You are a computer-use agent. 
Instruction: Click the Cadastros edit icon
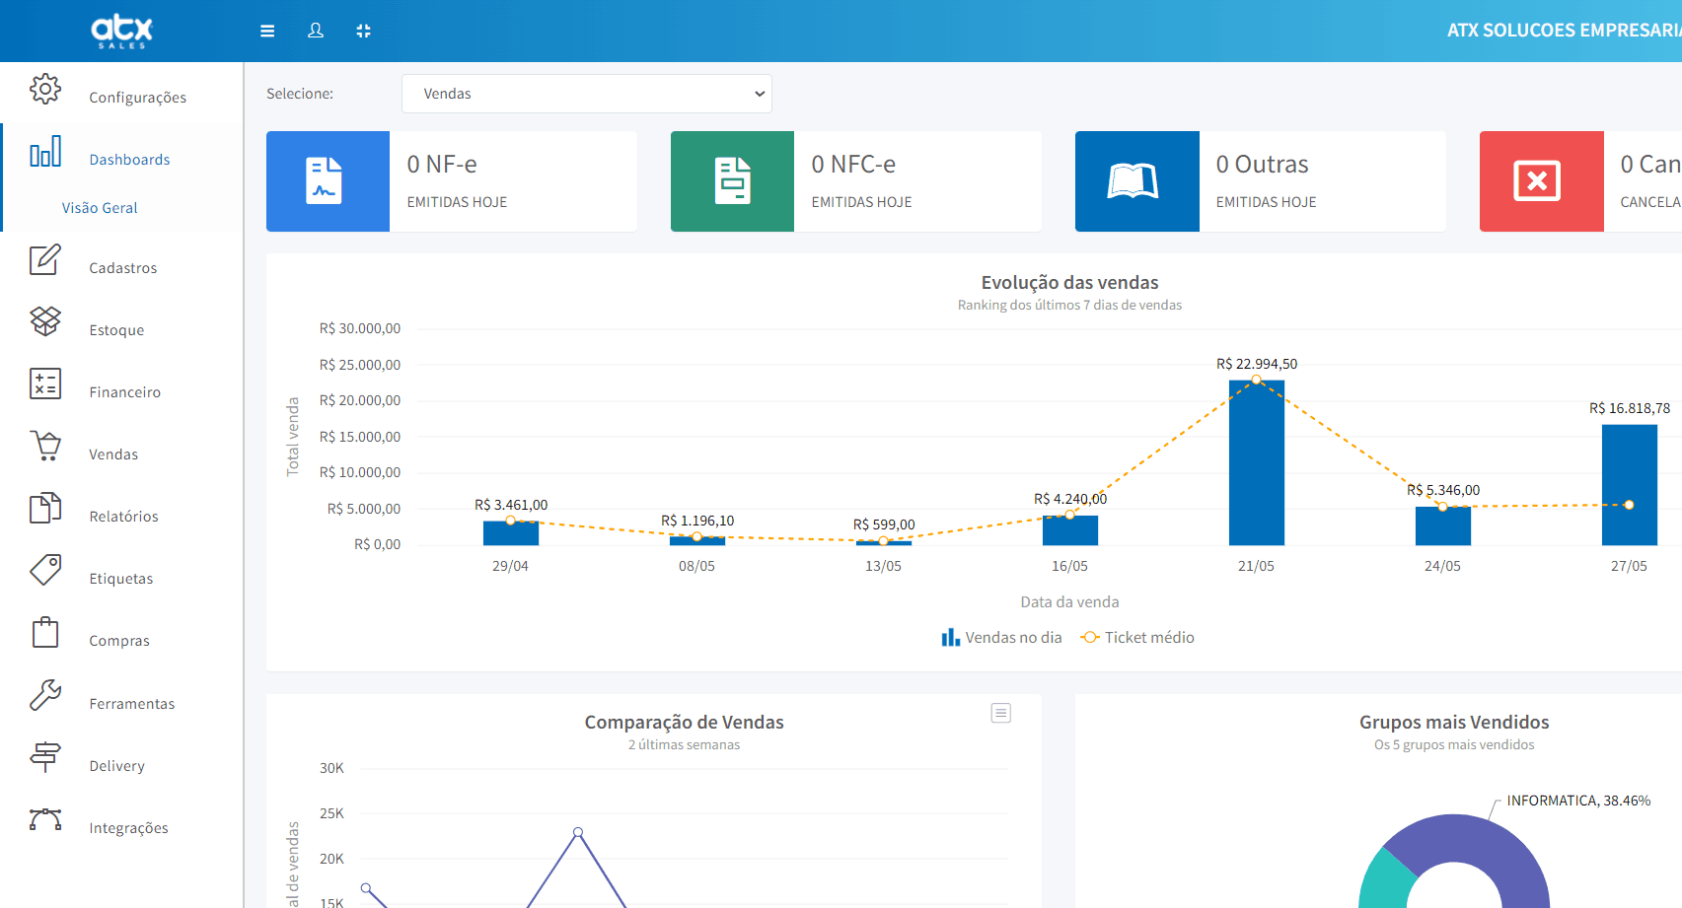click(45, 259)
